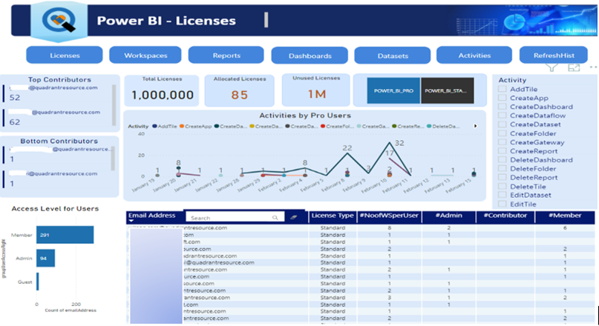Expand the Email Address dropdown arrow
The height and width of the screenshot is (326, 599).
pos(131,222)
